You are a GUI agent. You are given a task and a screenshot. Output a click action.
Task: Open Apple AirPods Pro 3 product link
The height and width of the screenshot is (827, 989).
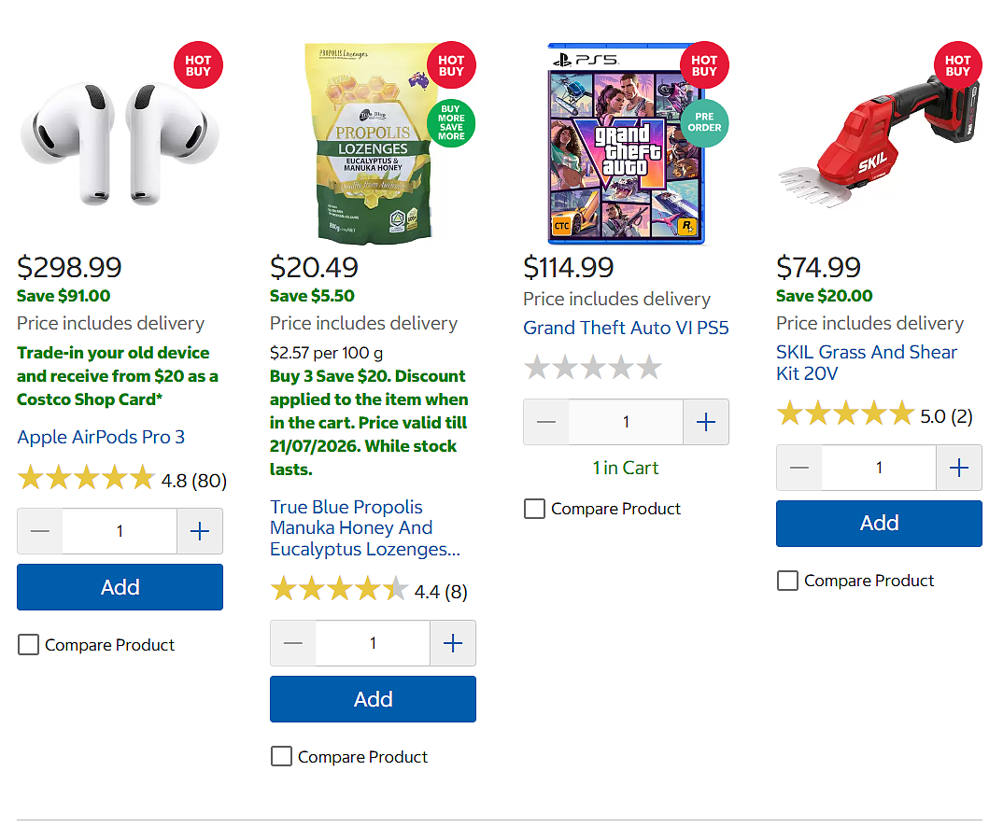tap(101, 437)
